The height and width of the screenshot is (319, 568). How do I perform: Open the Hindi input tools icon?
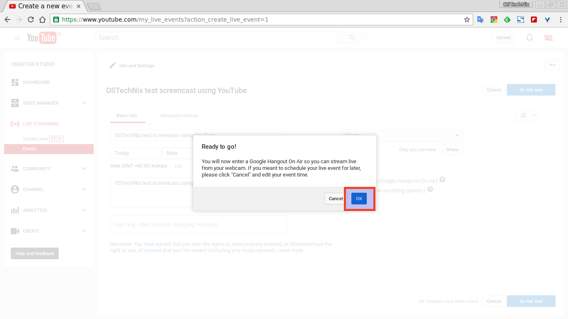523,115
